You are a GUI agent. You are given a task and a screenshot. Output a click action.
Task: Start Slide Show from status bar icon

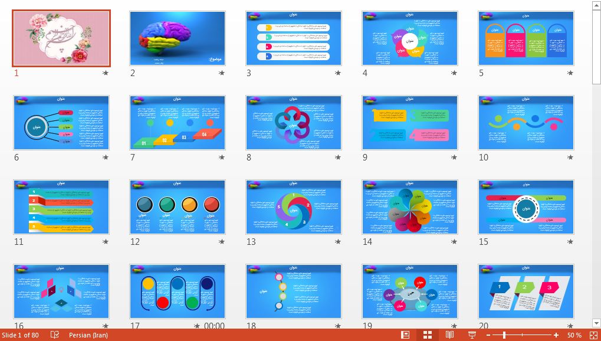pos(472,335)
